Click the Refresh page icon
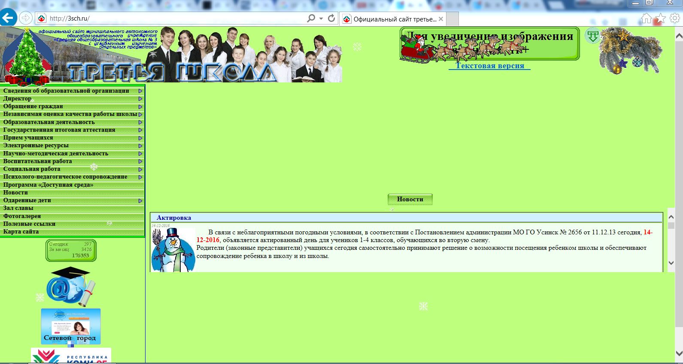 point(331,18)
